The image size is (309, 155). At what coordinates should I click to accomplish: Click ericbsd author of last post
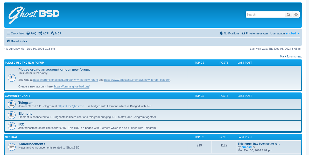[247, 147]
